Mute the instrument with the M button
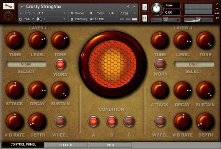Viewport: 221px width, 149px height. click(x=145, y=18)
